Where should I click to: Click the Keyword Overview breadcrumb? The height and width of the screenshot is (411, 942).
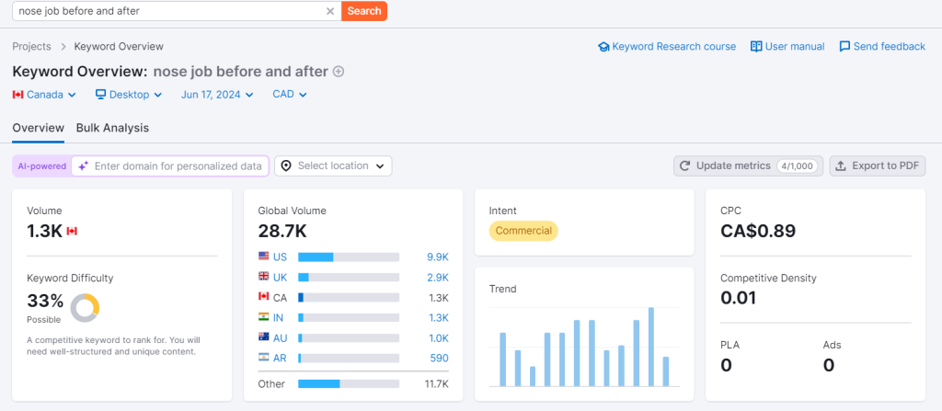119,46
